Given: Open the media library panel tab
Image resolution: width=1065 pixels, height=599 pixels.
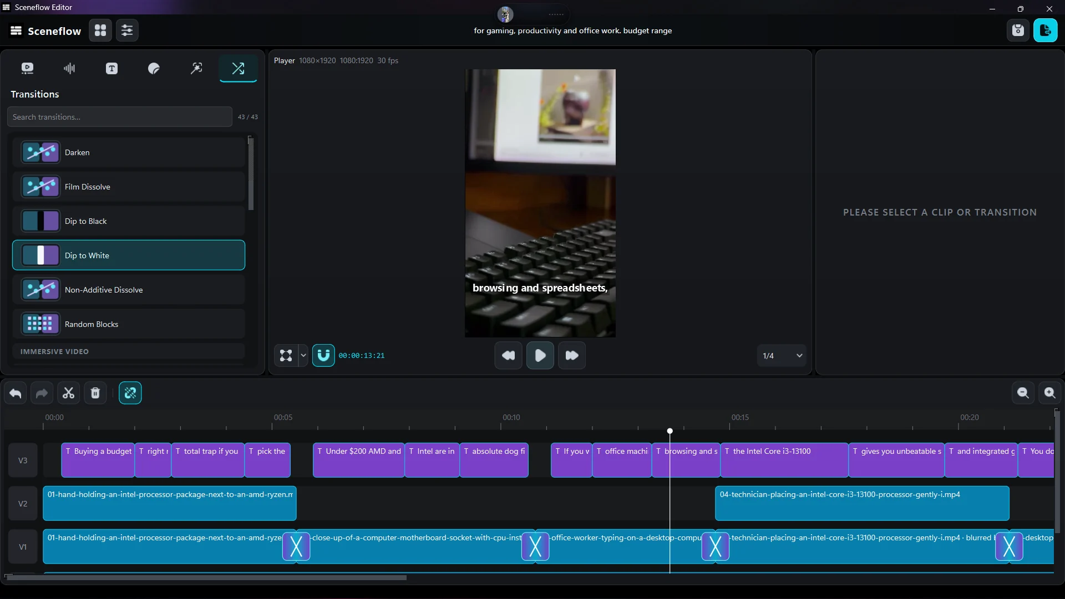Looking at the screenshot, I should (27, 68).
